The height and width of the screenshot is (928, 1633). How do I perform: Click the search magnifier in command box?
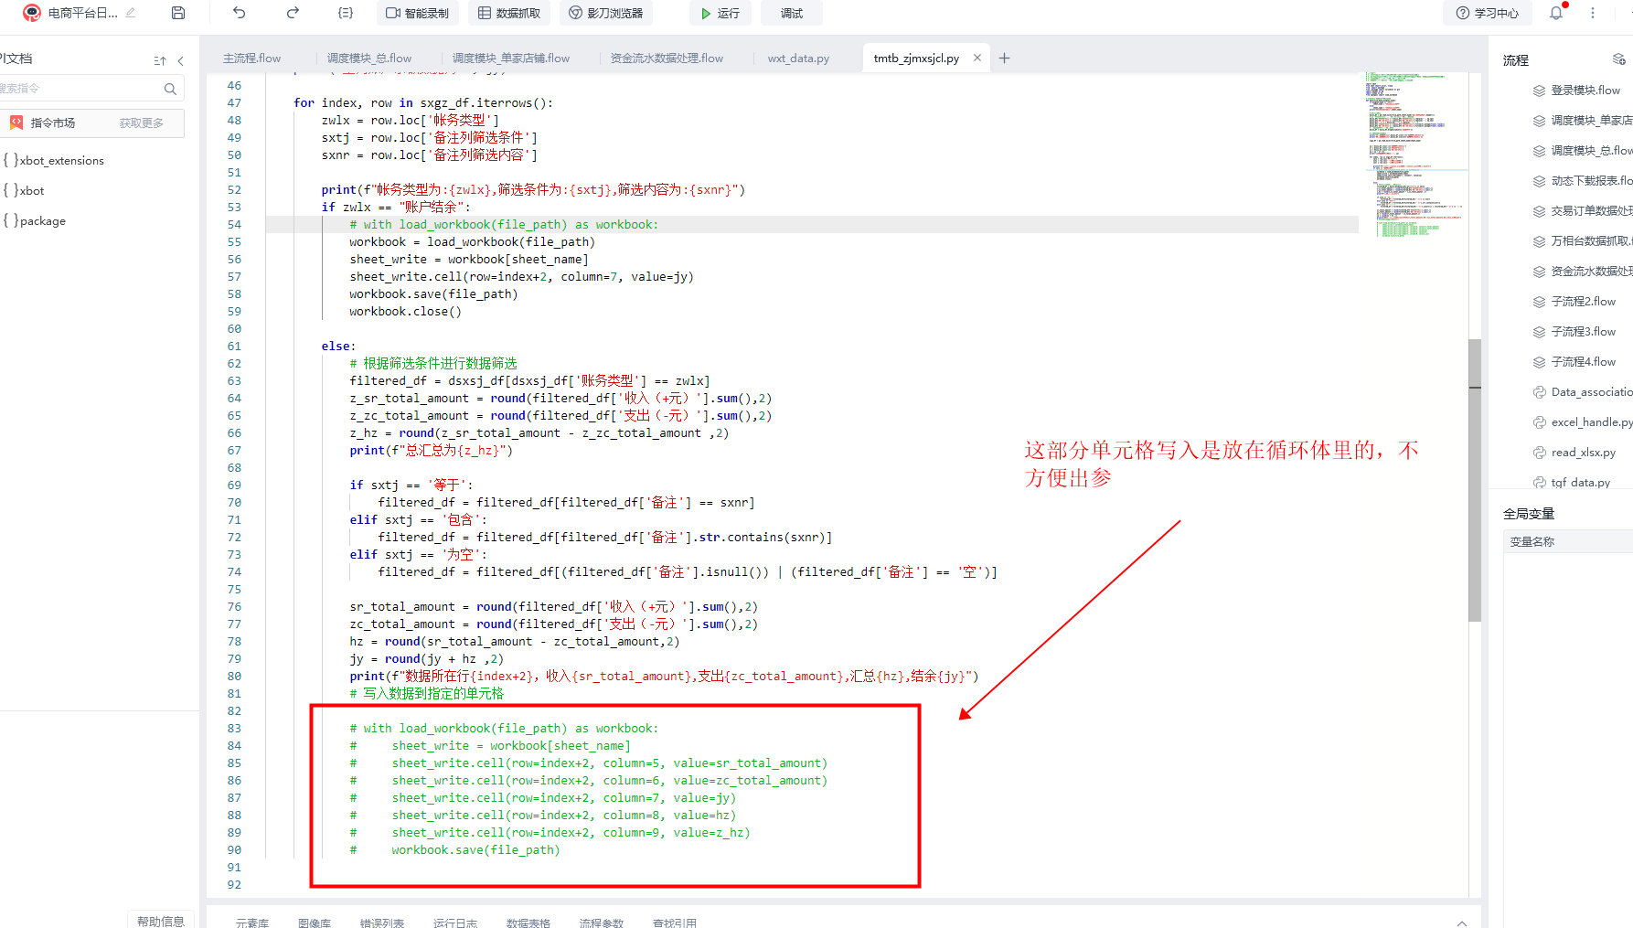[170, 89]
